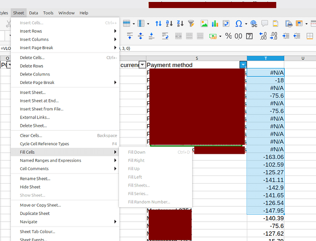316x241 pixels.
Task: Open the Named Ranges and Expressions submenu
Action: pos(50,161)
